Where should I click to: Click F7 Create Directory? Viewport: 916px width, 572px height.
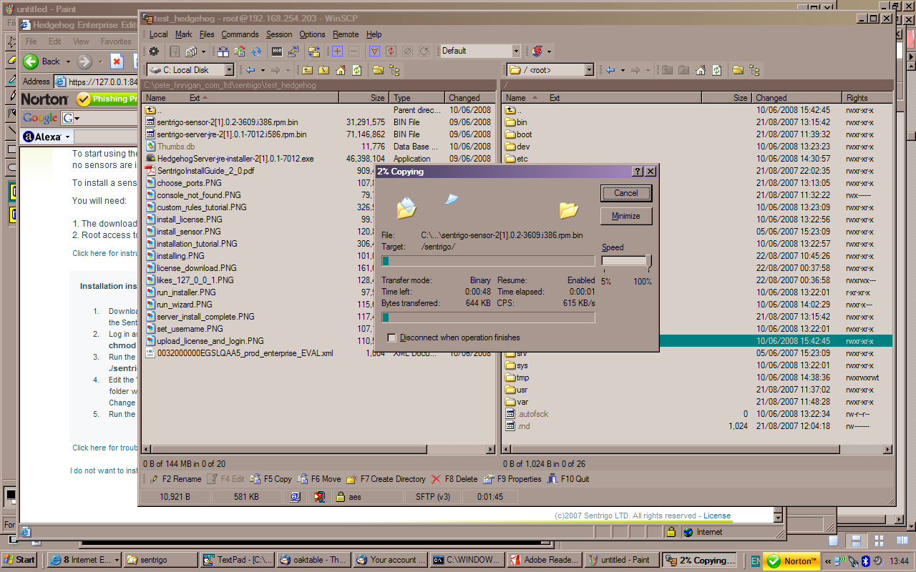(386, 479)
